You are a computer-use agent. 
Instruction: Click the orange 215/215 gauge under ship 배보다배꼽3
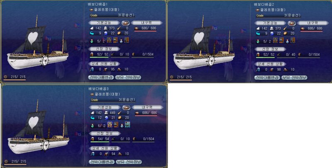pyautogui.click(x=15, y=164)
